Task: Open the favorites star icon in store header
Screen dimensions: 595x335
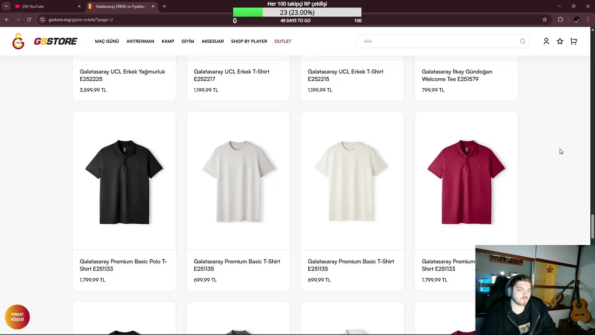Action: (x=560, y=41)
